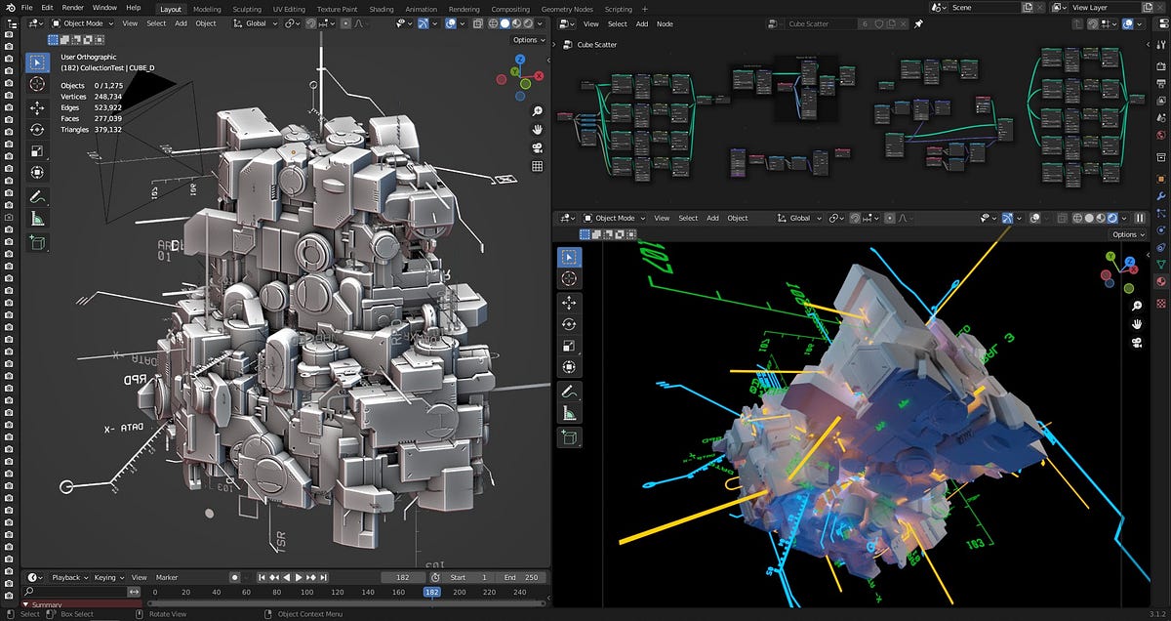Screen dimensions: 1171x621
Task: Open the Node menu in node editor
Action: click(x=665, y=23)
